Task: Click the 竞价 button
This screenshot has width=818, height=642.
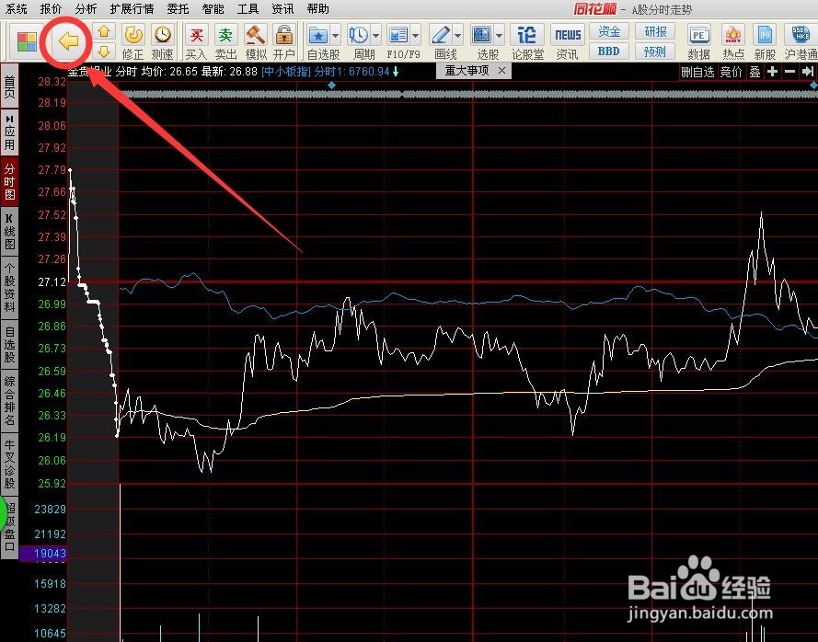Action: point(731,72)
